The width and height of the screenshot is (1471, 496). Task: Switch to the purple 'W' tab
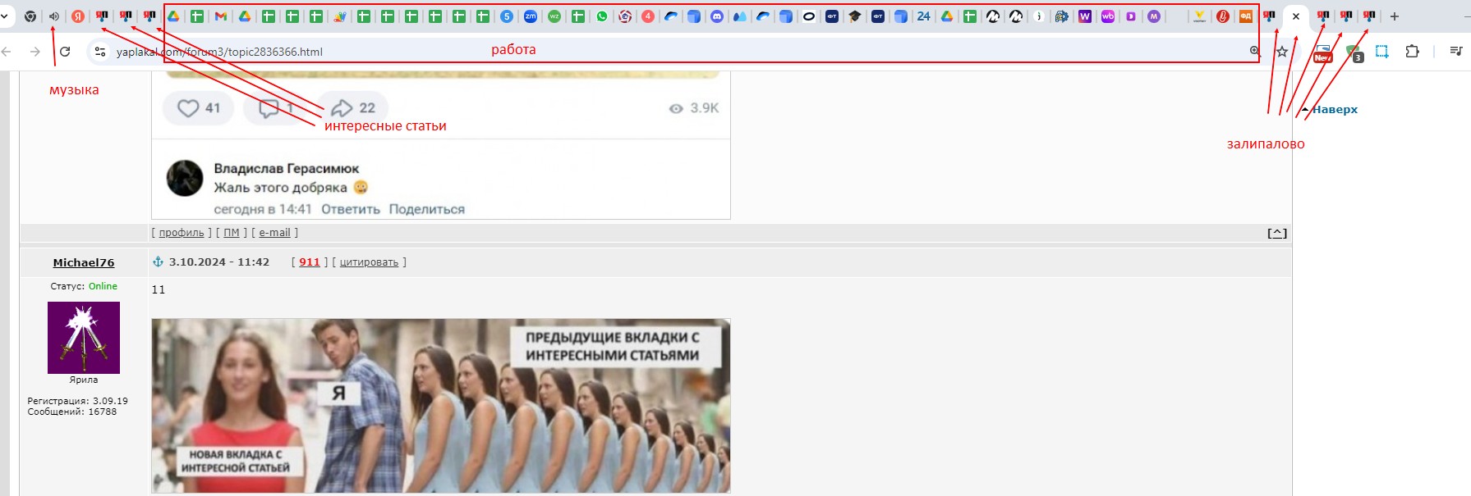(1085, 16)
